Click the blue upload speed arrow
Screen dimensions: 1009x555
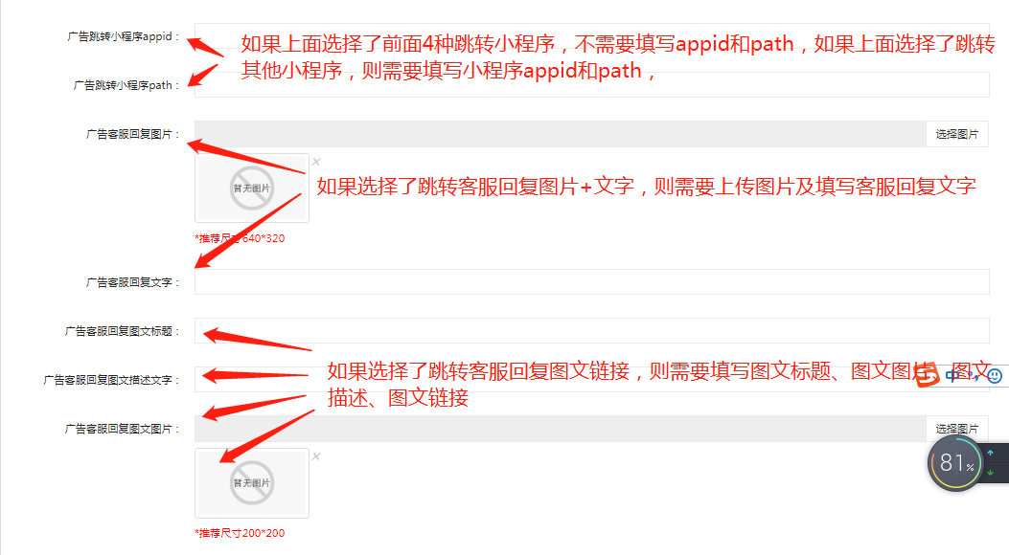point(990,454)
